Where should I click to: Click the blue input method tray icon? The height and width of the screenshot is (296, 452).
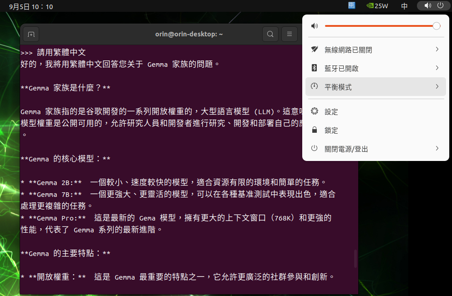coord(352,5)
